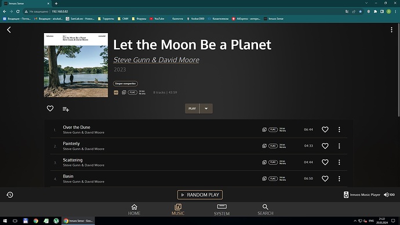Open the album options three-dot menu
This screenshot has width=400, height=225.
[x=391, y=30]
